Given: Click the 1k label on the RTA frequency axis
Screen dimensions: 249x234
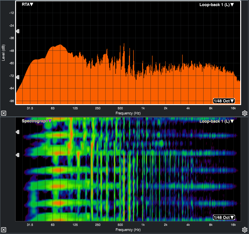Looking at the screenshot, I should point(143,108).
